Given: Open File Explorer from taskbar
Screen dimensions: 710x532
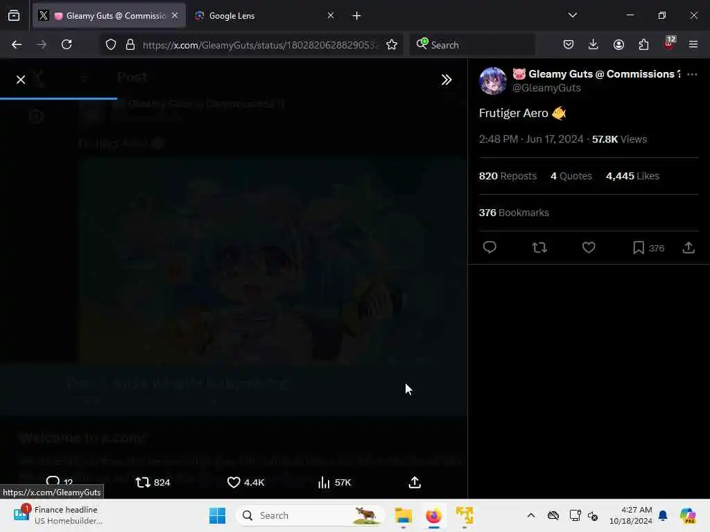Looking at the screenshot, I should pyautogui.click(x=403, y=515).
